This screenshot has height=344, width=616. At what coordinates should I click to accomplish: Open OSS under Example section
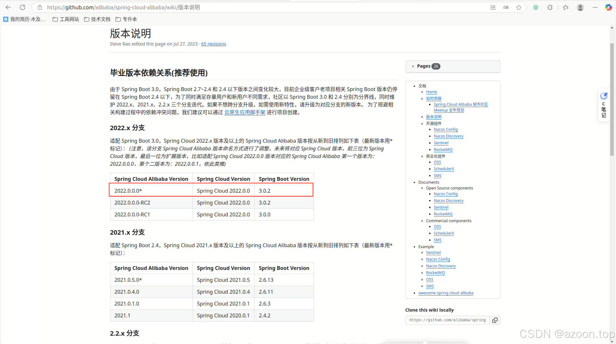[x=429, y=280]
